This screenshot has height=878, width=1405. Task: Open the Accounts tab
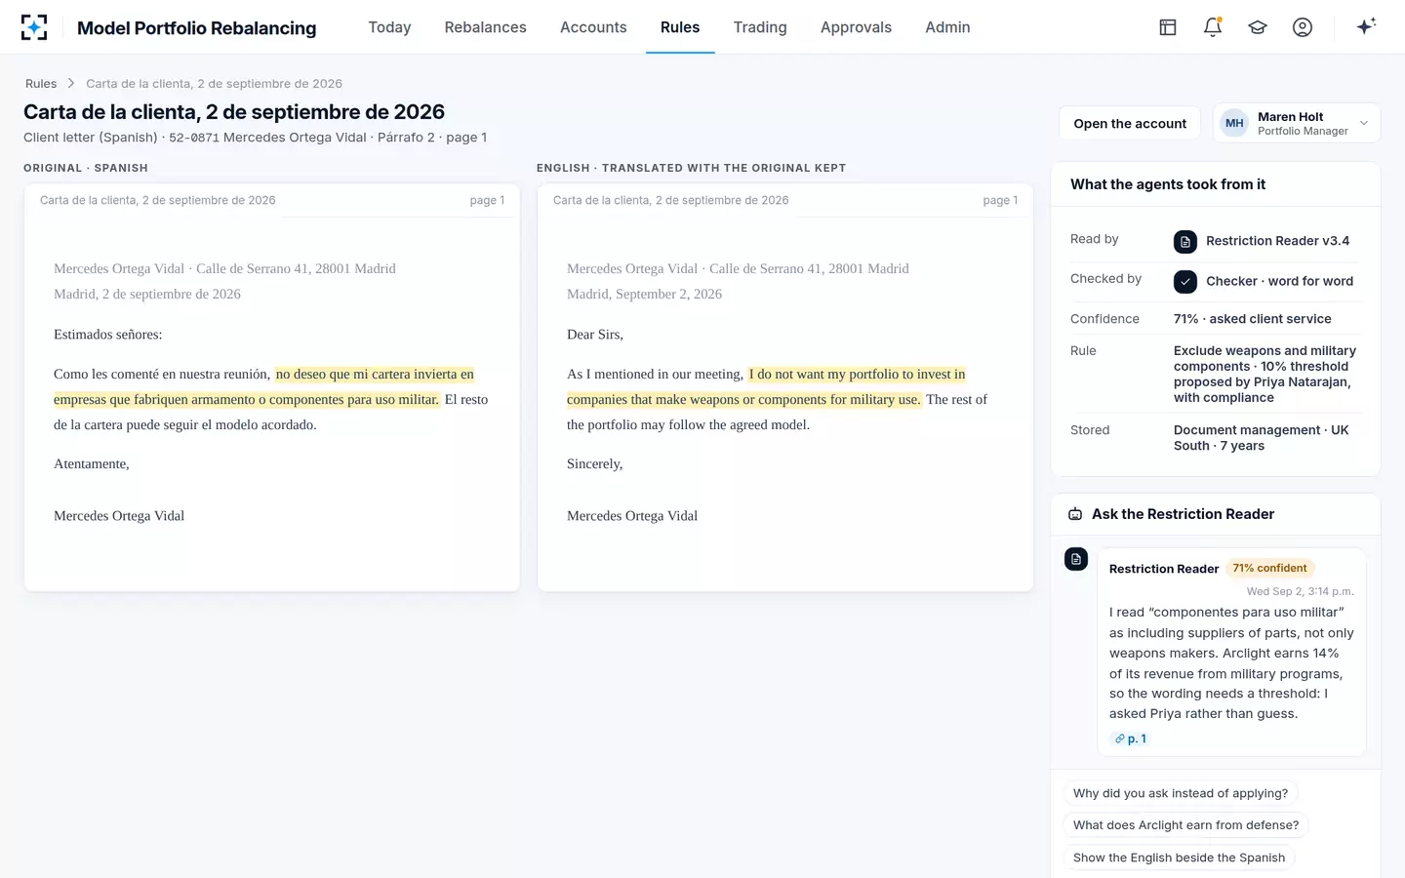click(x=593, y=27)
